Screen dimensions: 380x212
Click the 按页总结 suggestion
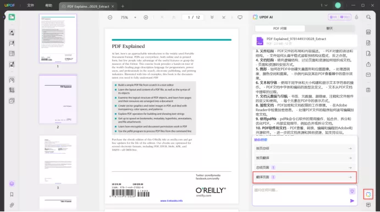coord(304,148)
